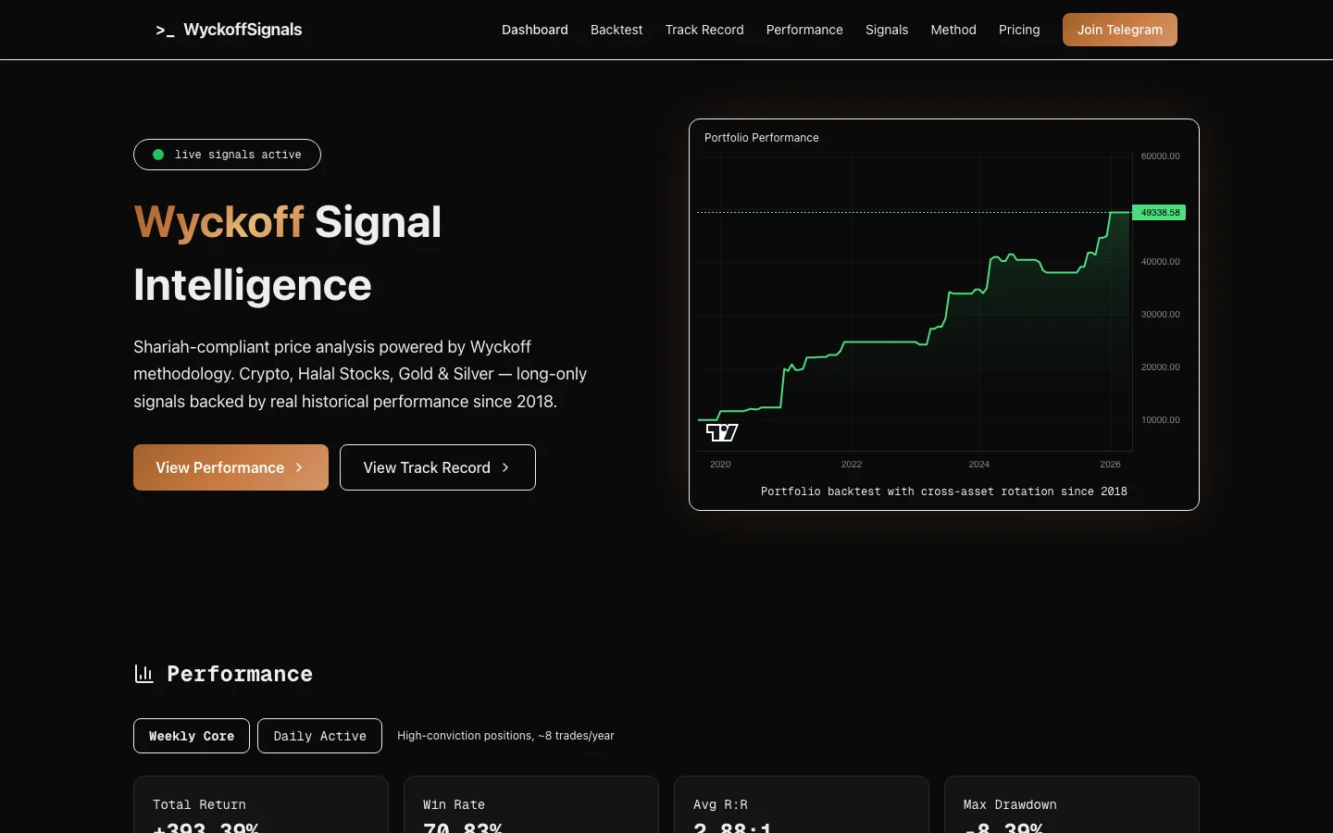Open the Method nav link
Image resolution: width=1333 pixels, height=833 pixels.
click(953, 30)
